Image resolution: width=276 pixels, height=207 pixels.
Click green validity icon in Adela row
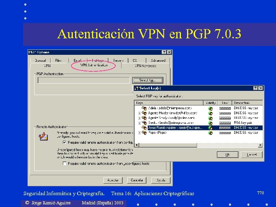(210, 108)
